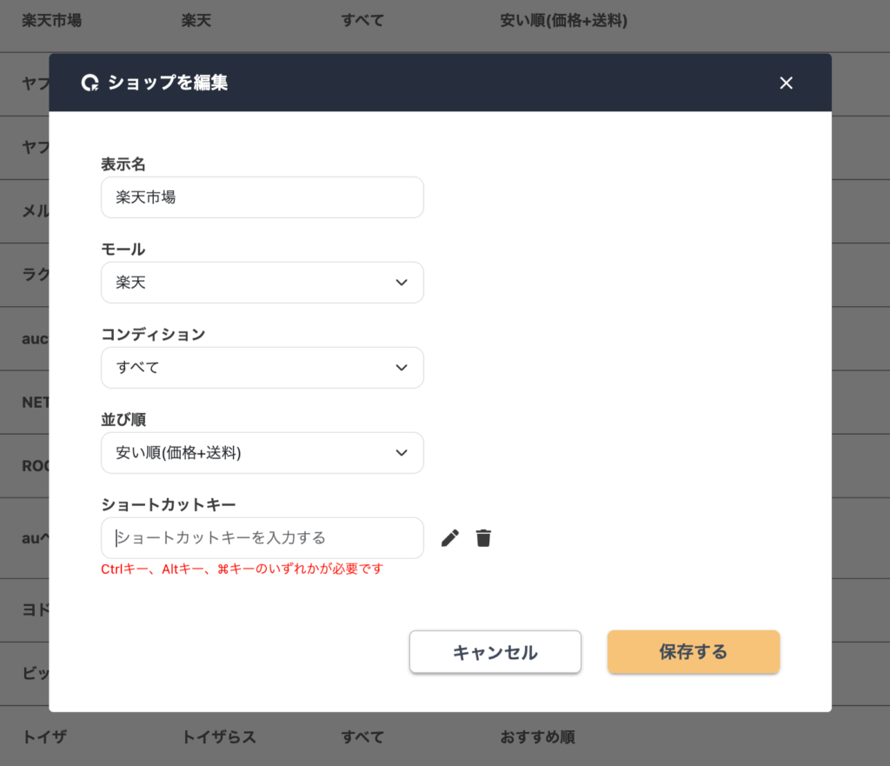Click the キャンセル button

pyautogui.click(x=495, y=652)
